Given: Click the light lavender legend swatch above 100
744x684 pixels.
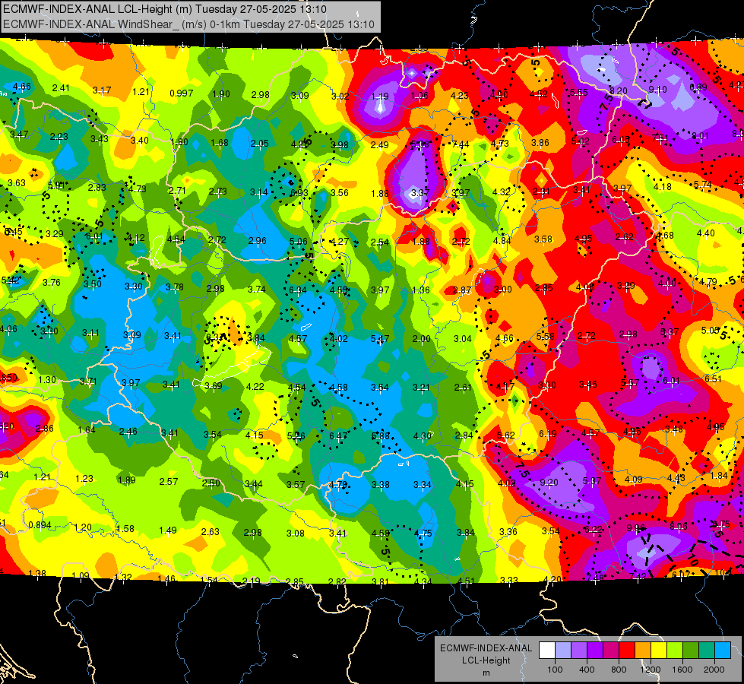Looking at the screenshot, I should (x=563, y=651).
